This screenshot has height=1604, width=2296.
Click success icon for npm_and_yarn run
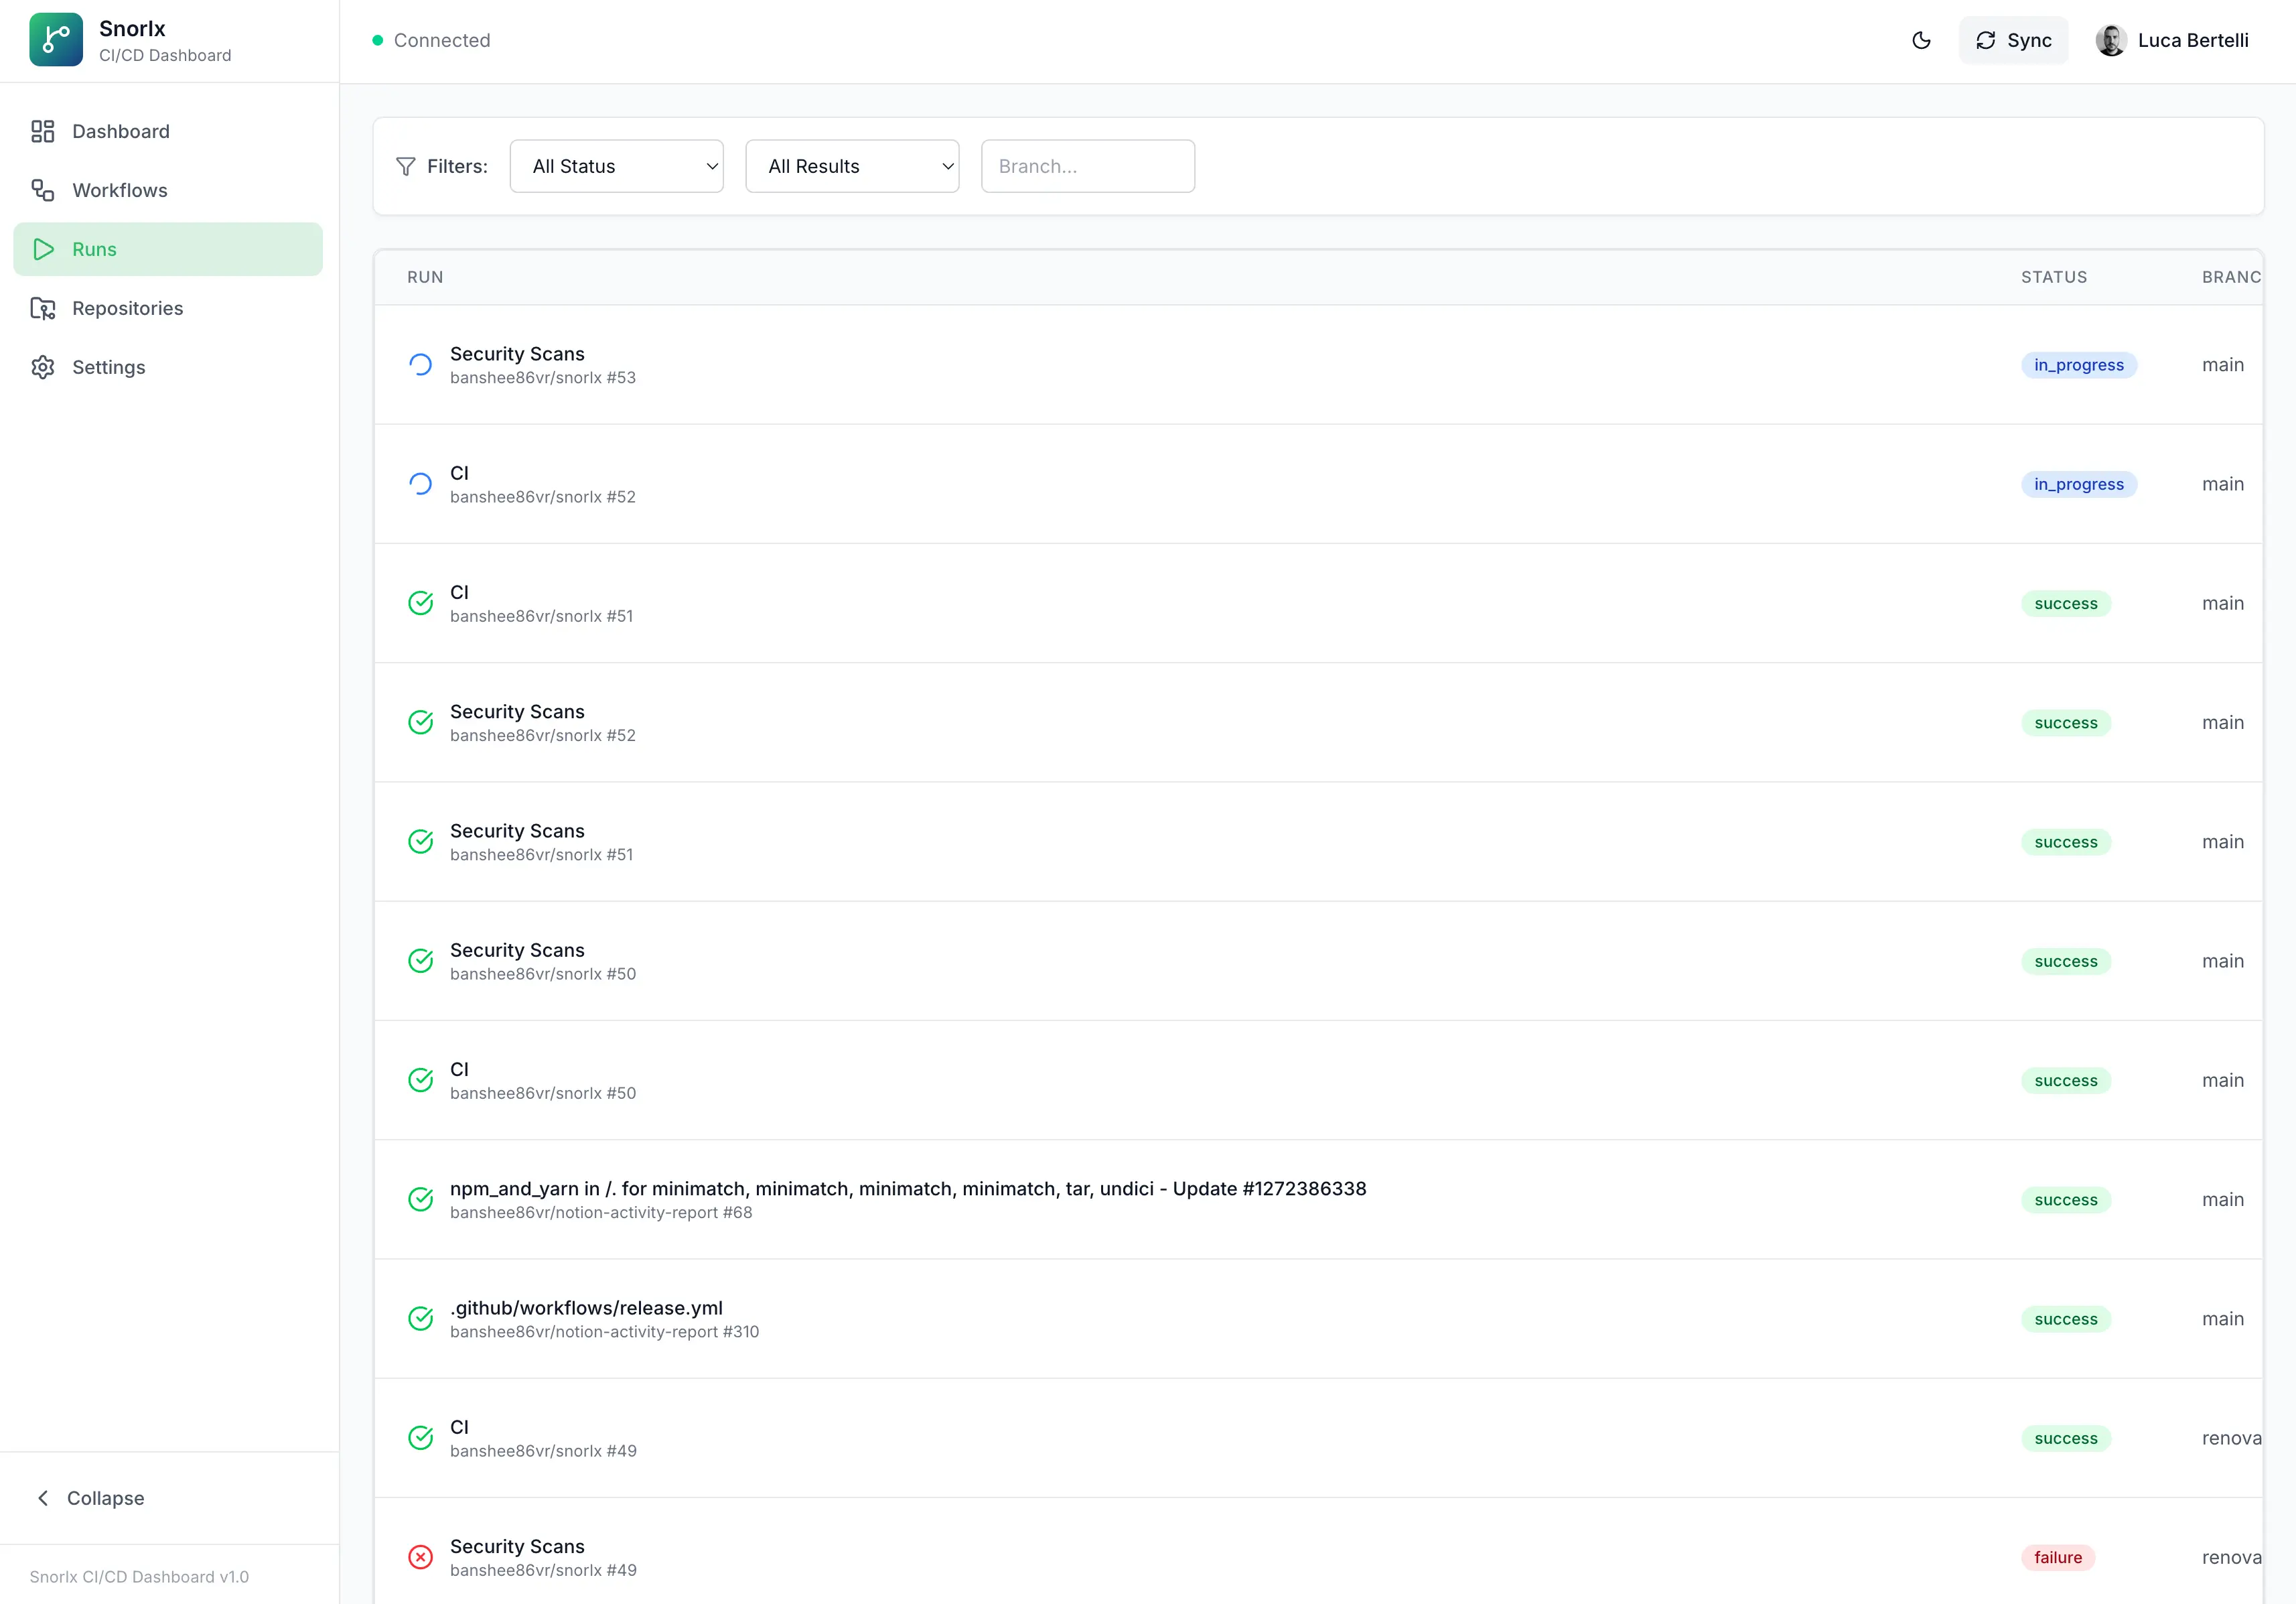[421, 1199]
